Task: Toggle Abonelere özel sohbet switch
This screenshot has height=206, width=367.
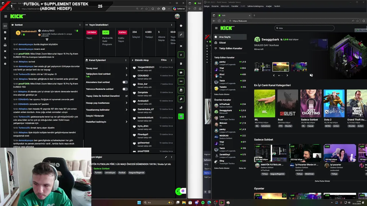Action: [x=125, y=82]
